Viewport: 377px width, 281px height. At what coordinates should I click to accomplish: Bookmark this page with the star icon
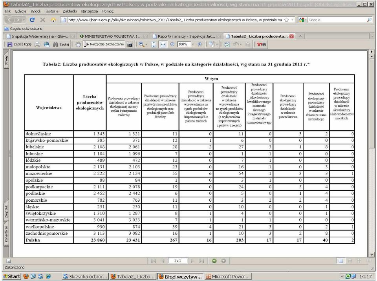pos(286,20)
